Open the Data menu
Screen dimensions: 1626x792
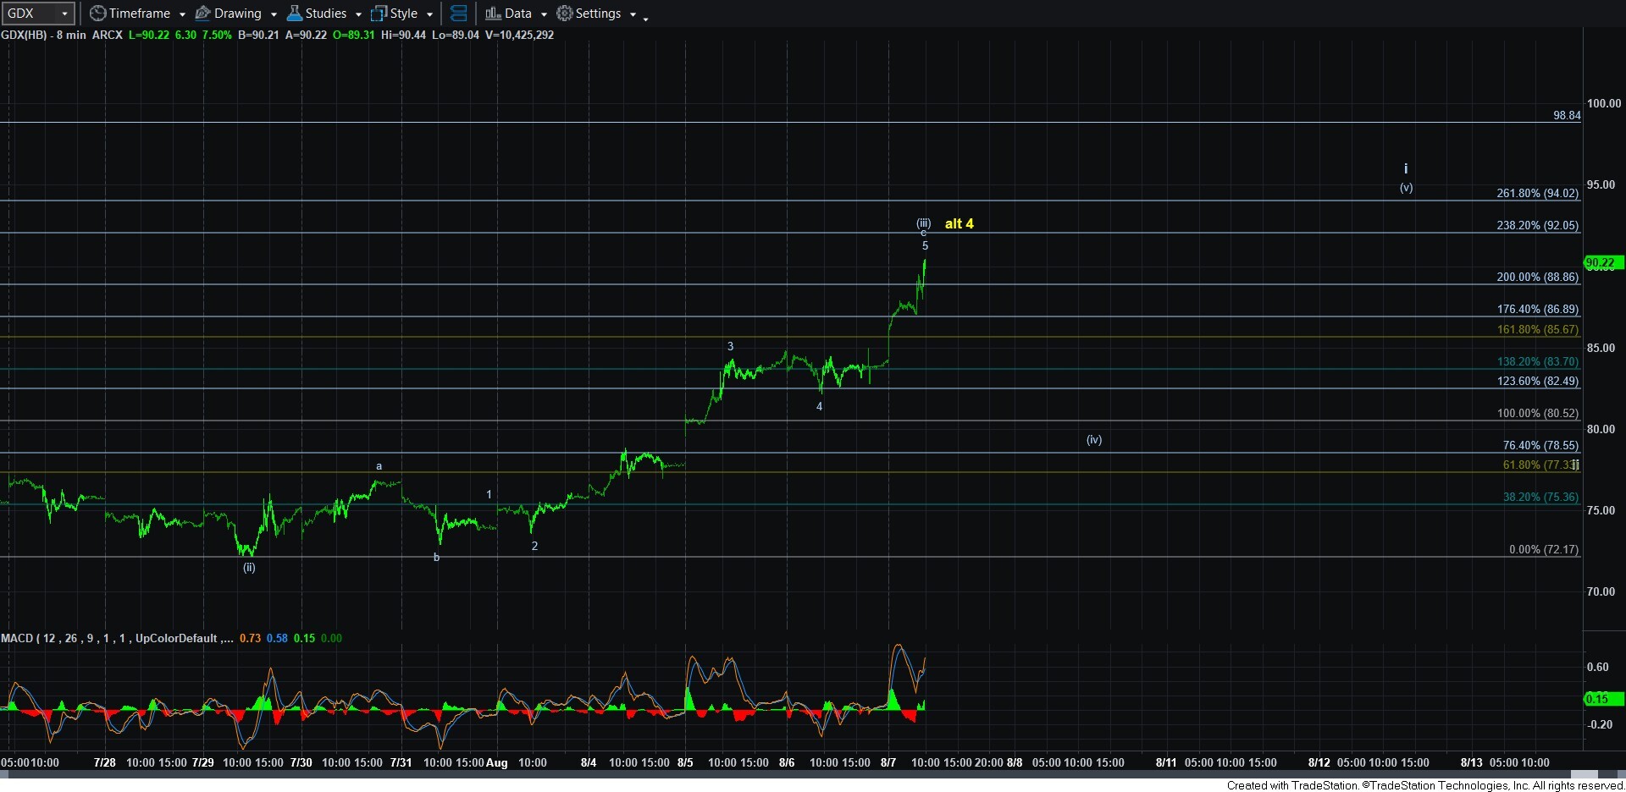pos(517,14)
